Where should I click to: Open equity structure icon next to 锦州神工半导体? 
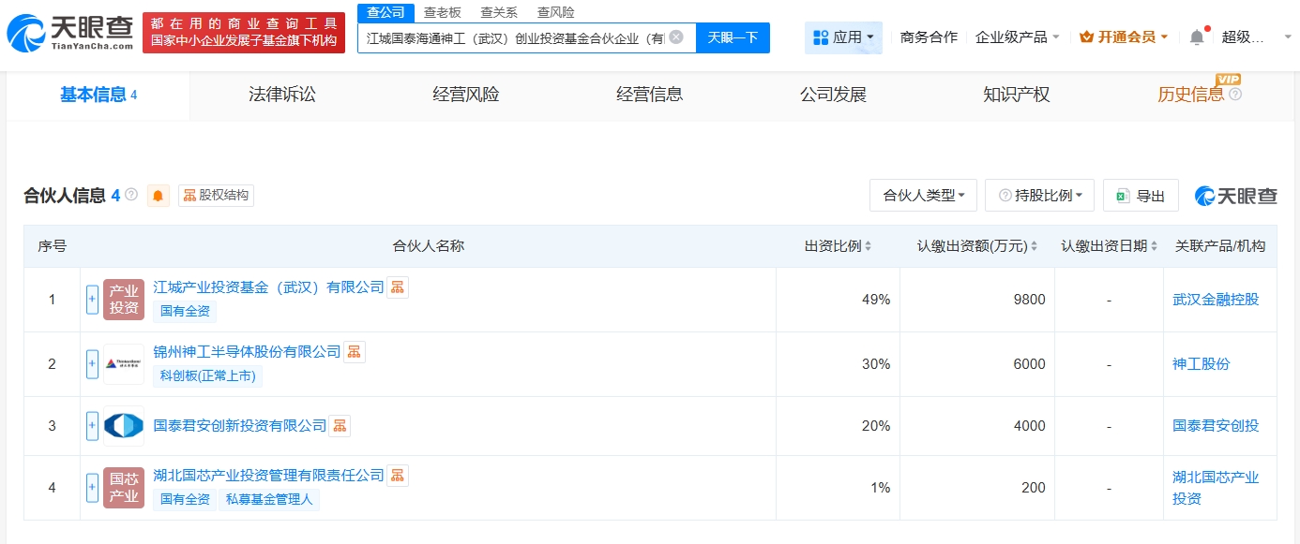point(355,352)
